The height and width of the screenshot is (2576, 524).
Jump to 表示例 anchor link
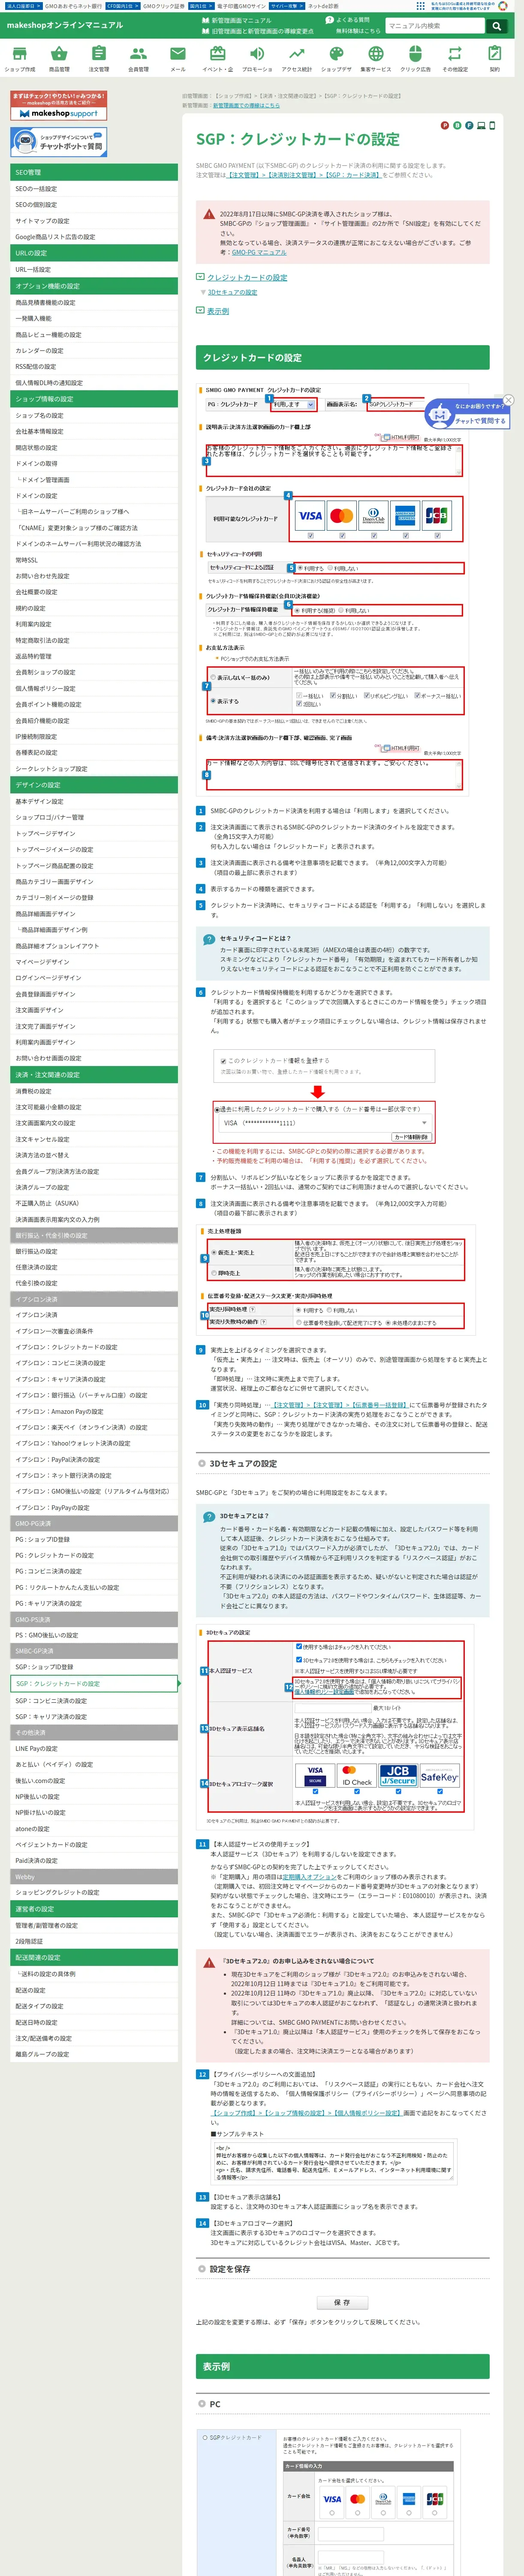coord(217,311)
